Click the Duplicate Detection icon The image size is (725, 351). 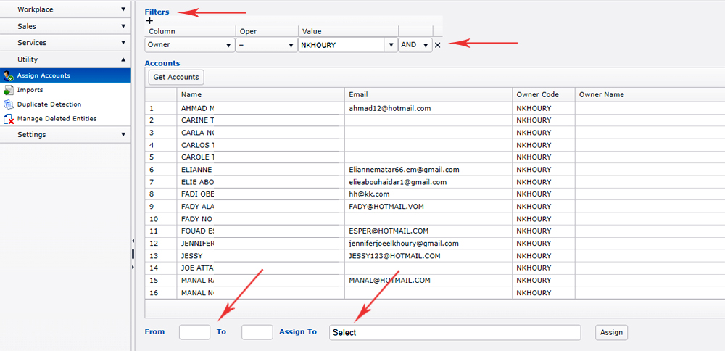(9, 104)
